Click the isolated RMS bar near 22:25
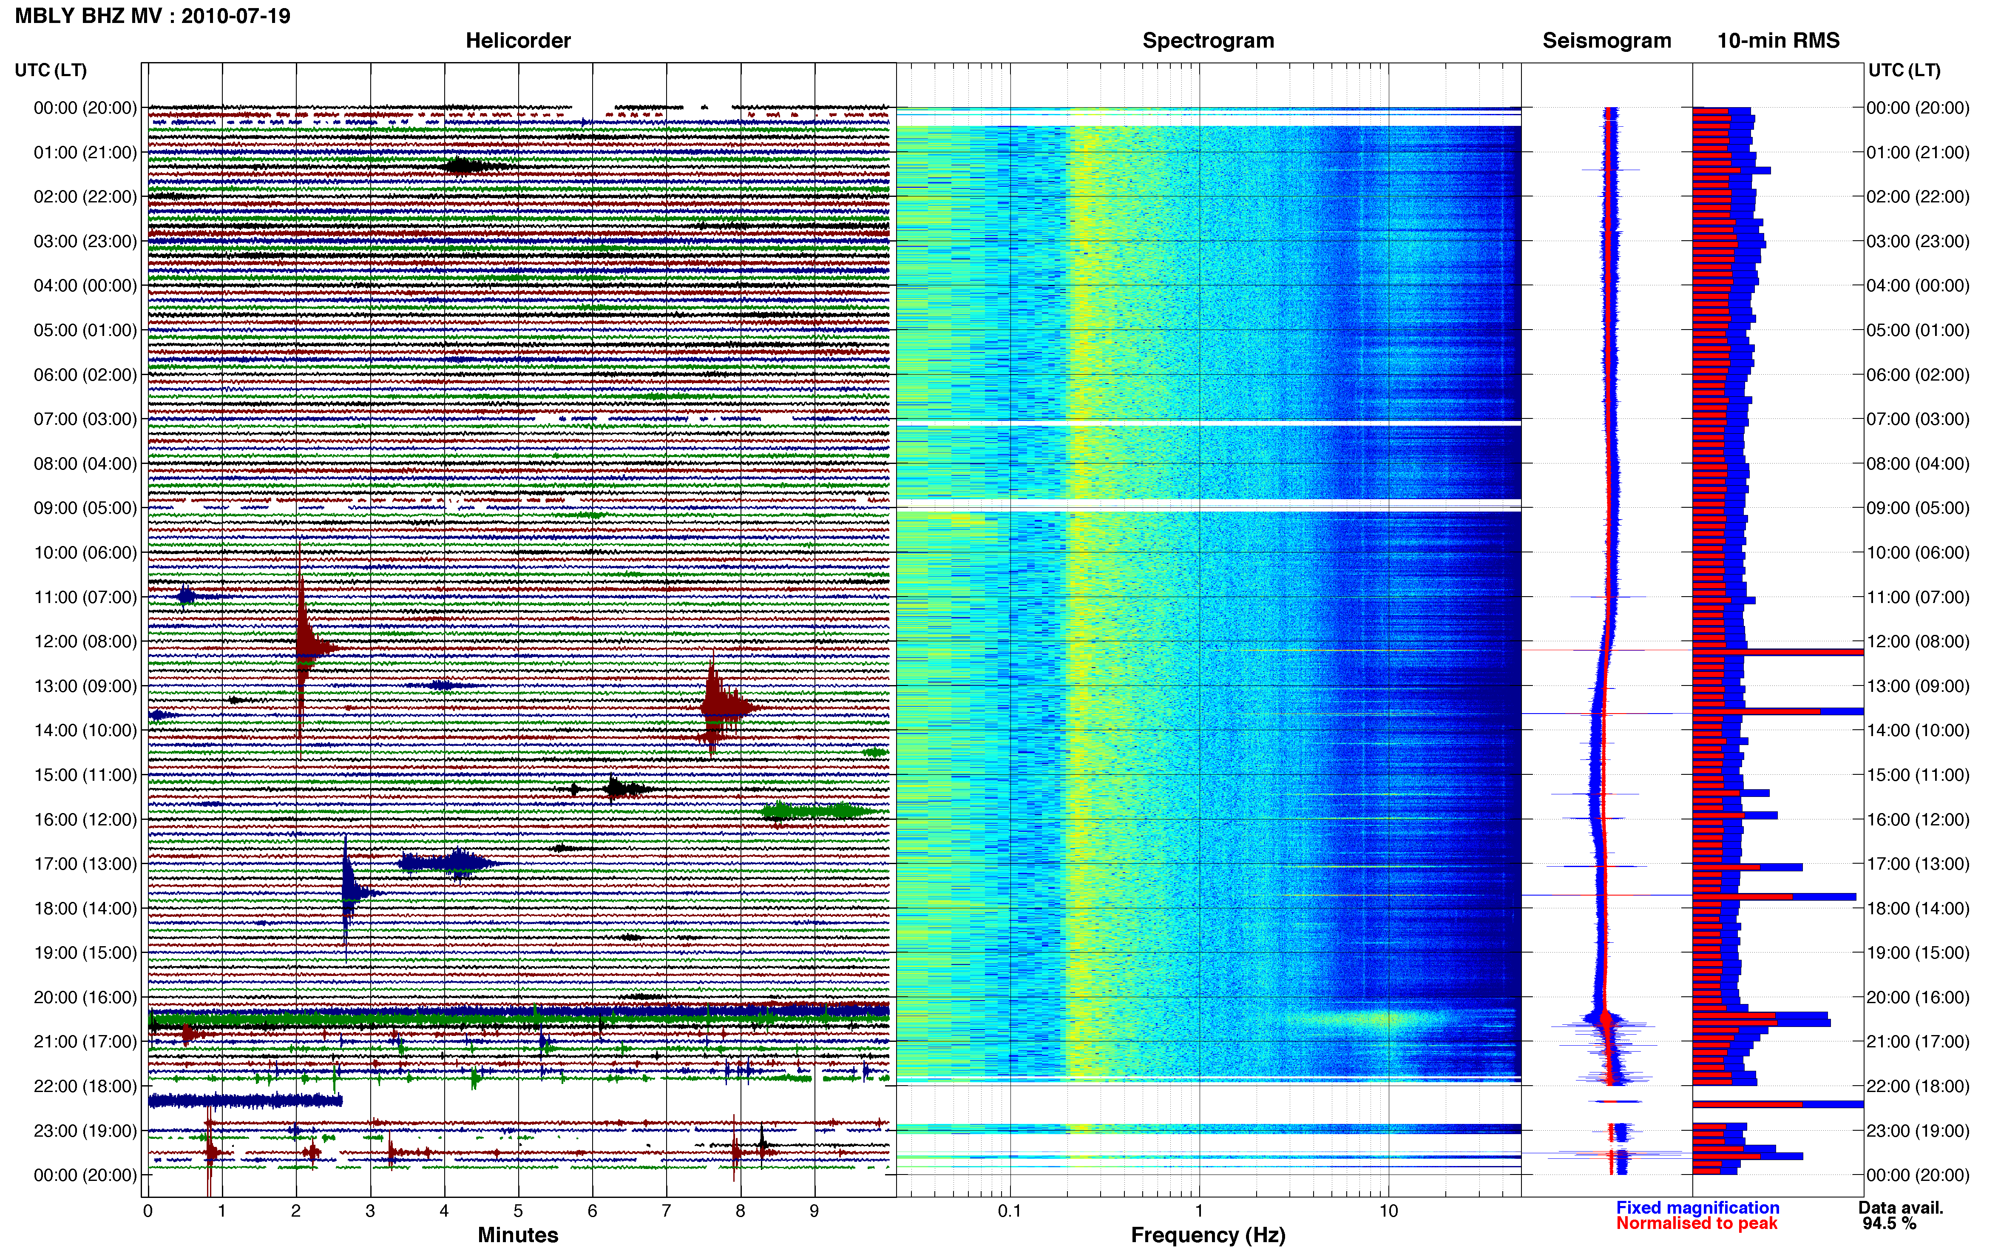The height and width of the screenshot is (1260, 2015). [x=1778, y=1104]
